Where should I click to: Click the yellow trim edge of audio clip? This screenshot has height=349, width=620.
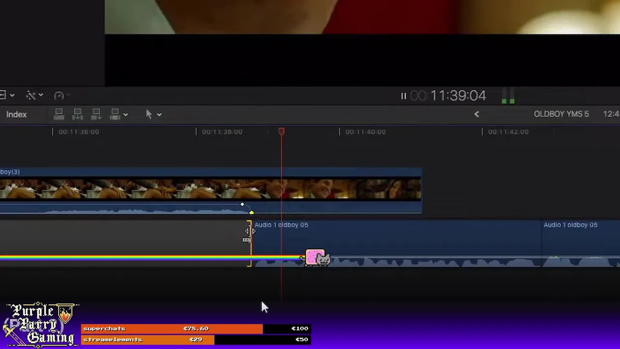pyautogui.click(x=249, y=244)
